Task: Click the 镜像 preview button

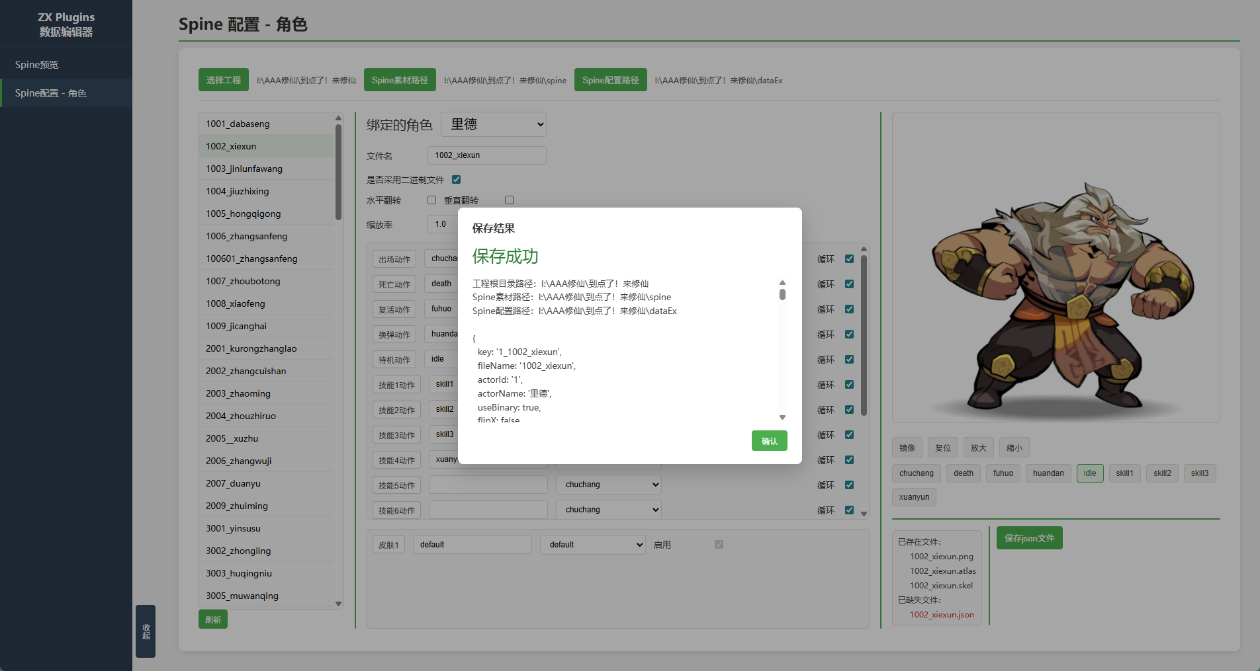Action: (x=907, y=448)
